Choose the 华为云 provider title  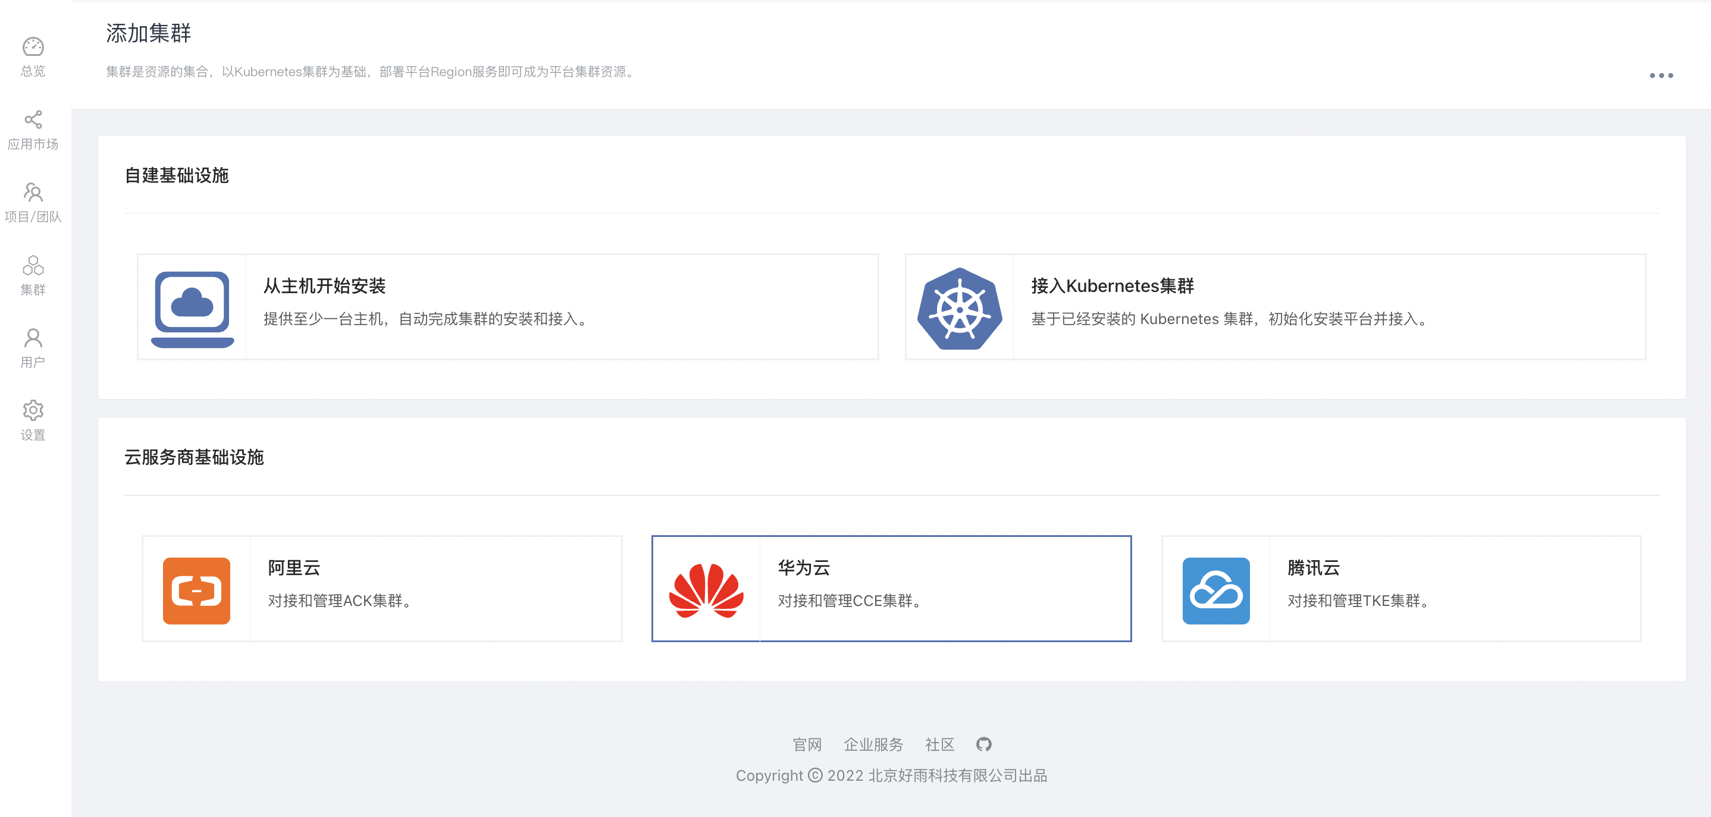pos(804,568)
